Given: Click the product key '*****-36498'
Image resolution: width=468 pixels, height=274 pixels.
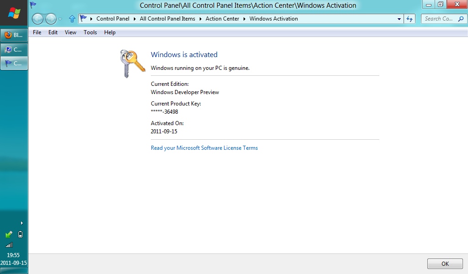Looking at the screenshot, I should point(165,112).
